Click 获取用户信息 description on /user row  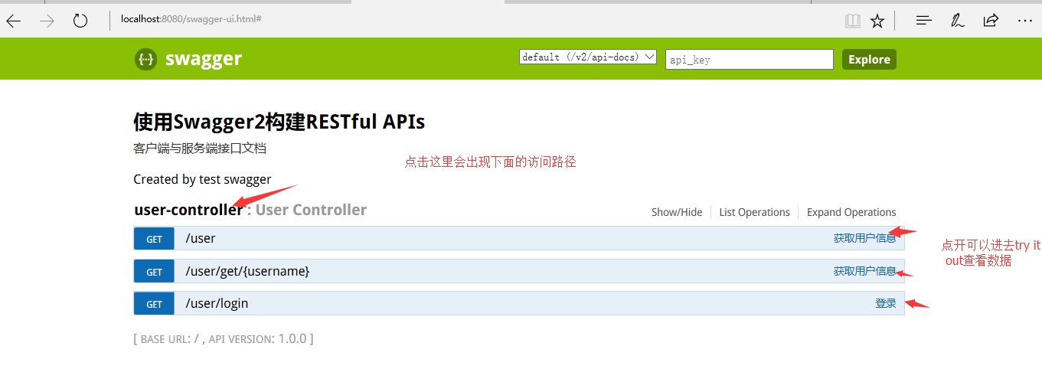pyautogui.click(x=864, y=238)
